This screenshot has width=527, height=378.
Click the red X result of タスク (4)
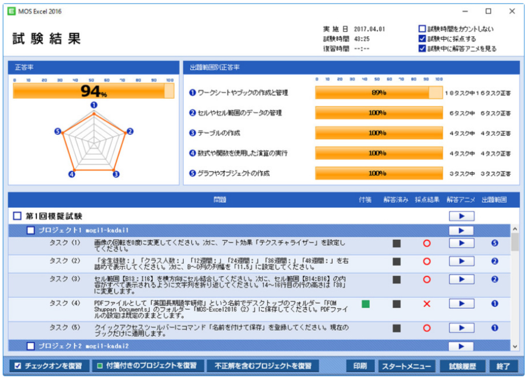pyautogui.click(x=427, y=304)
